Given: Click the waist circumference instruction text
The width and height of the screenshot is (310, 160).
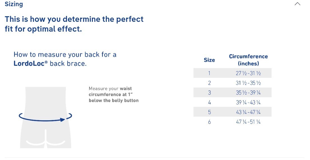Looking at the screenshot, I should click(x=114, y=95).
